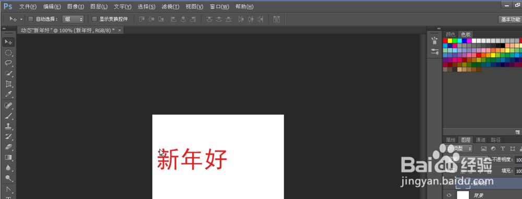Click Align Right Edges icon
The image size is (522, 199).
[x=193, y=19]
